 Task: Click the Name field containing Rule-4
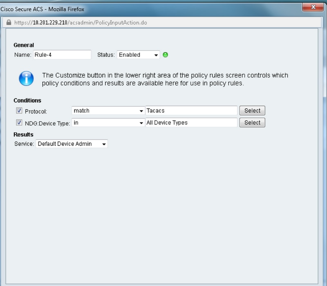click(x=62, y=55)
